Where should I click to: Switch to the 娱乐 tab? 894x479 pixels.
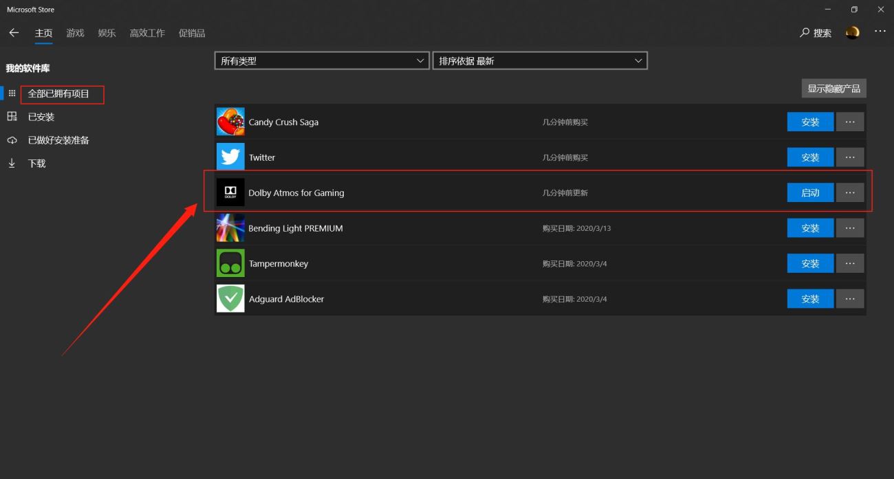tap(107, 33)
